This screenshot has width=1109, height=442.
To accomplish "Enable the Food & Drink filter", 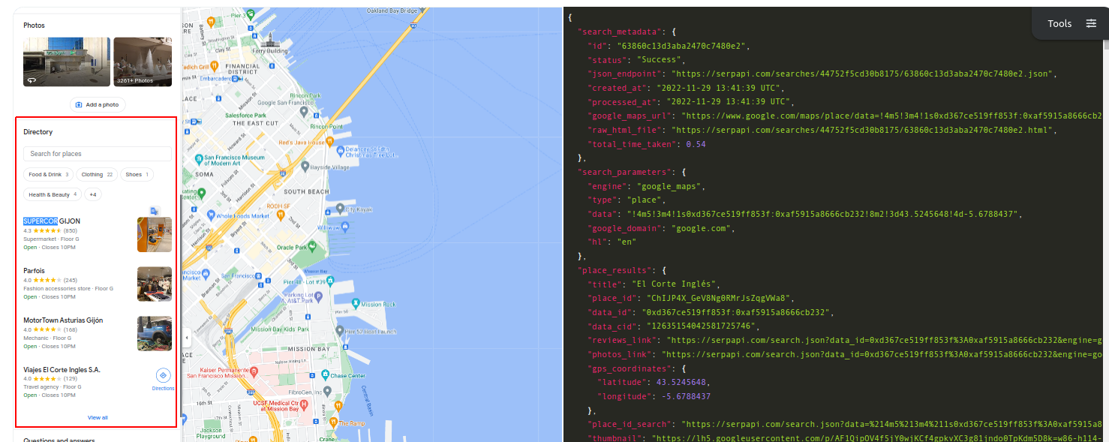I will [x=48, y=174].
